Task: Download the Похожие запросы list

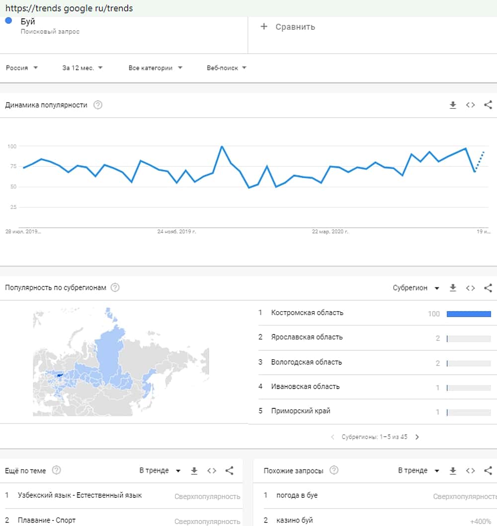Action: pos(453,470)
